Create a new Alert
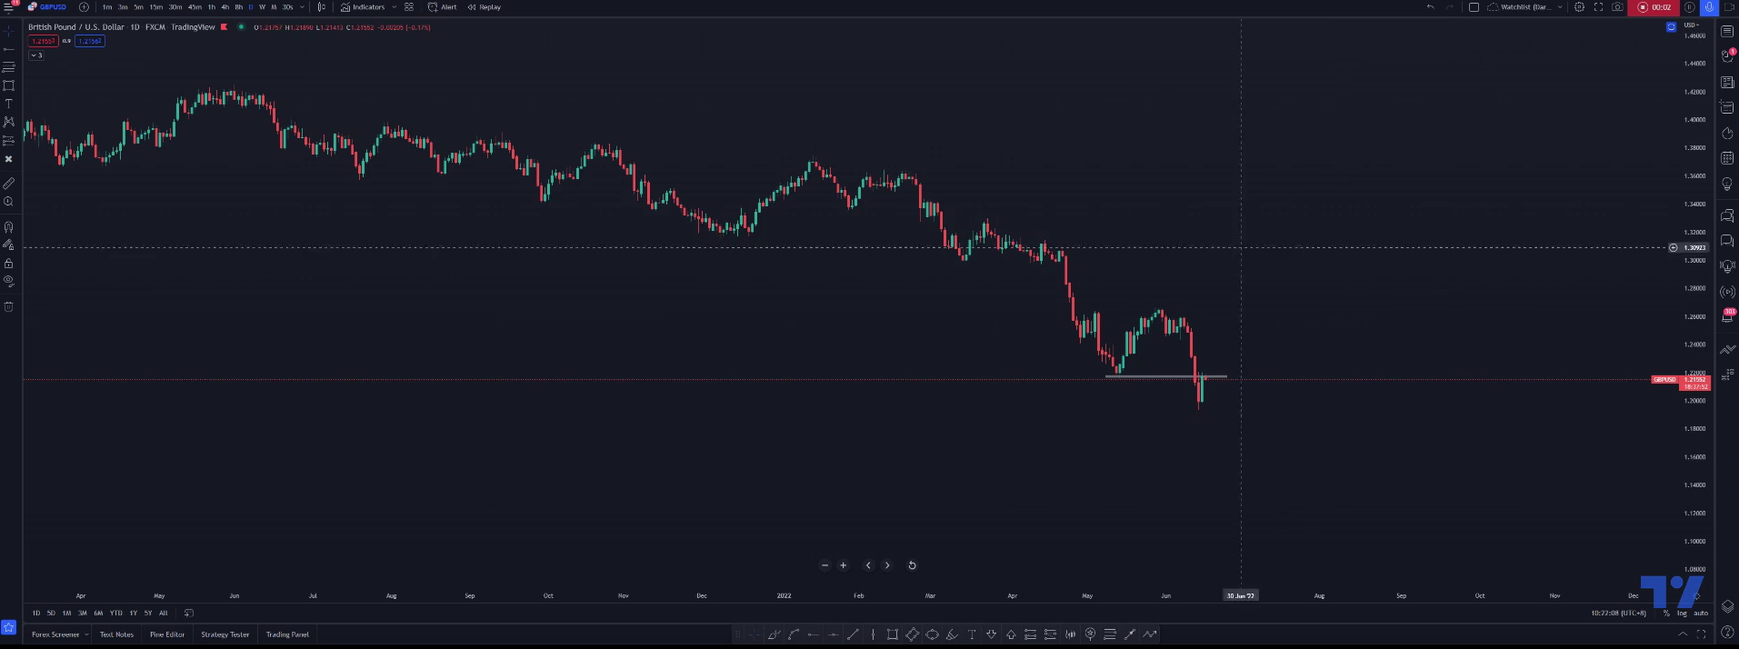This screenshot has height=649, width=1739. point(443,7)
